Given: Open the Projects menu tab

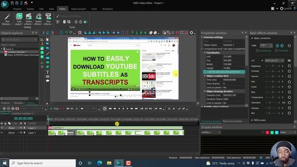Looking at the screenshot, I should (17, 9).
